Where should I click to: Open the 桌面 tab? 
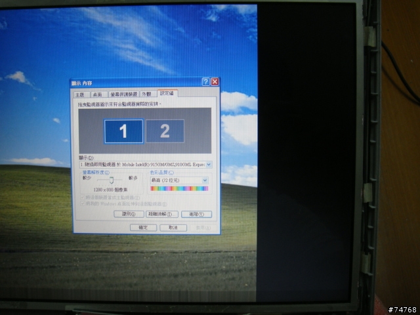(98, 94)
